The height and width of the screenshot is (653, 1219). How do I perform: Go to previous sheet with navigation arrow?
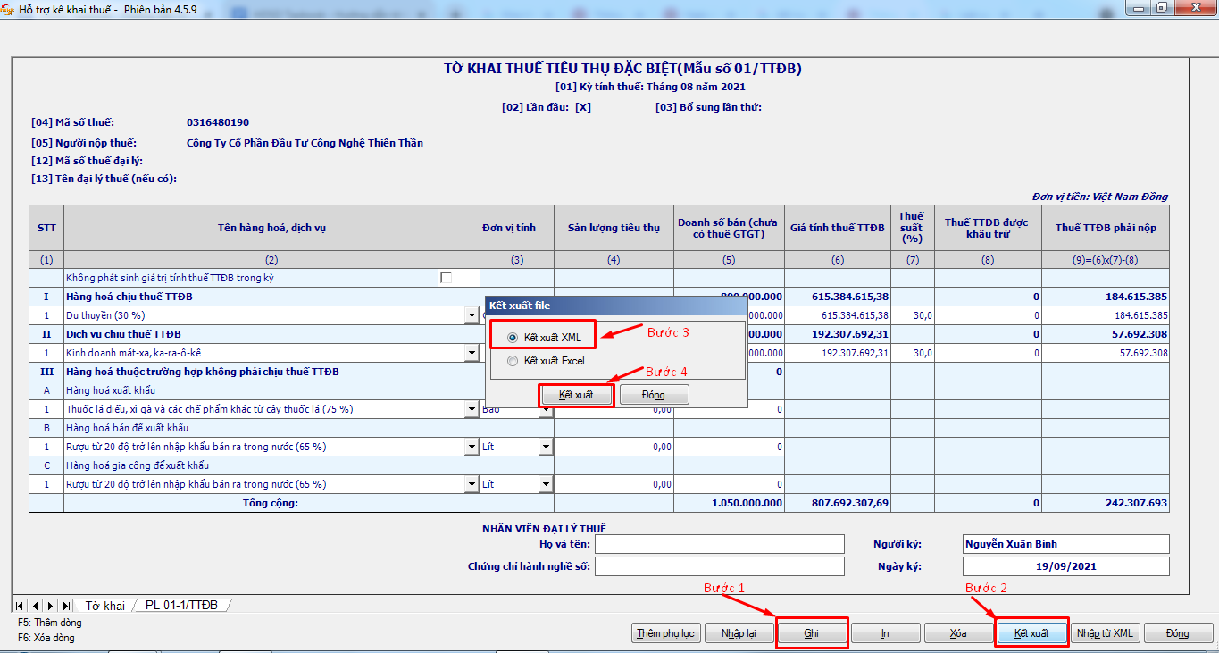coord(35,606)
